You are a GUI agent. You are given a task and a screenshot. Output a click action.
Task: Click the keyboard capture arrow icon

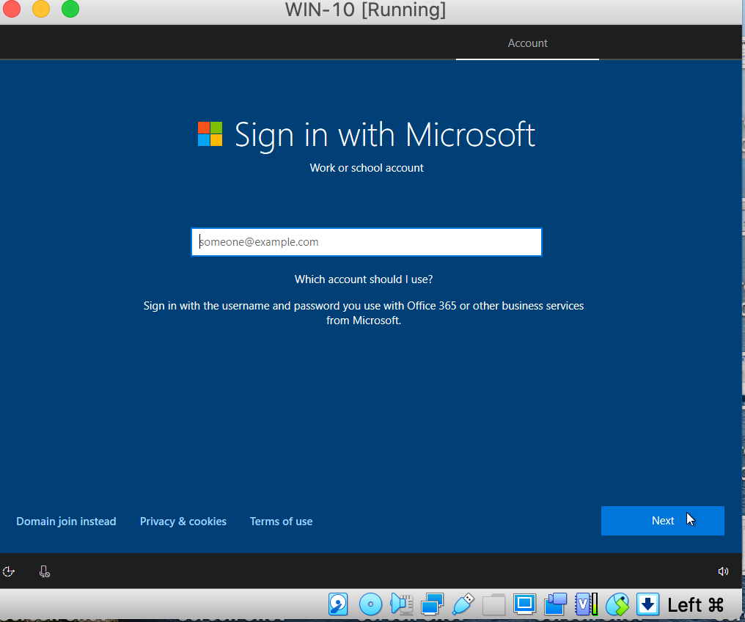tap(647, 604)
